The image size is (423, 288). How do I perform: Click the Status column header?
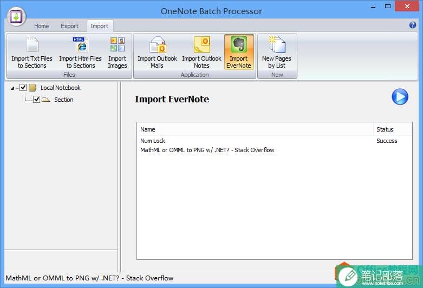(x=393, y=129)
